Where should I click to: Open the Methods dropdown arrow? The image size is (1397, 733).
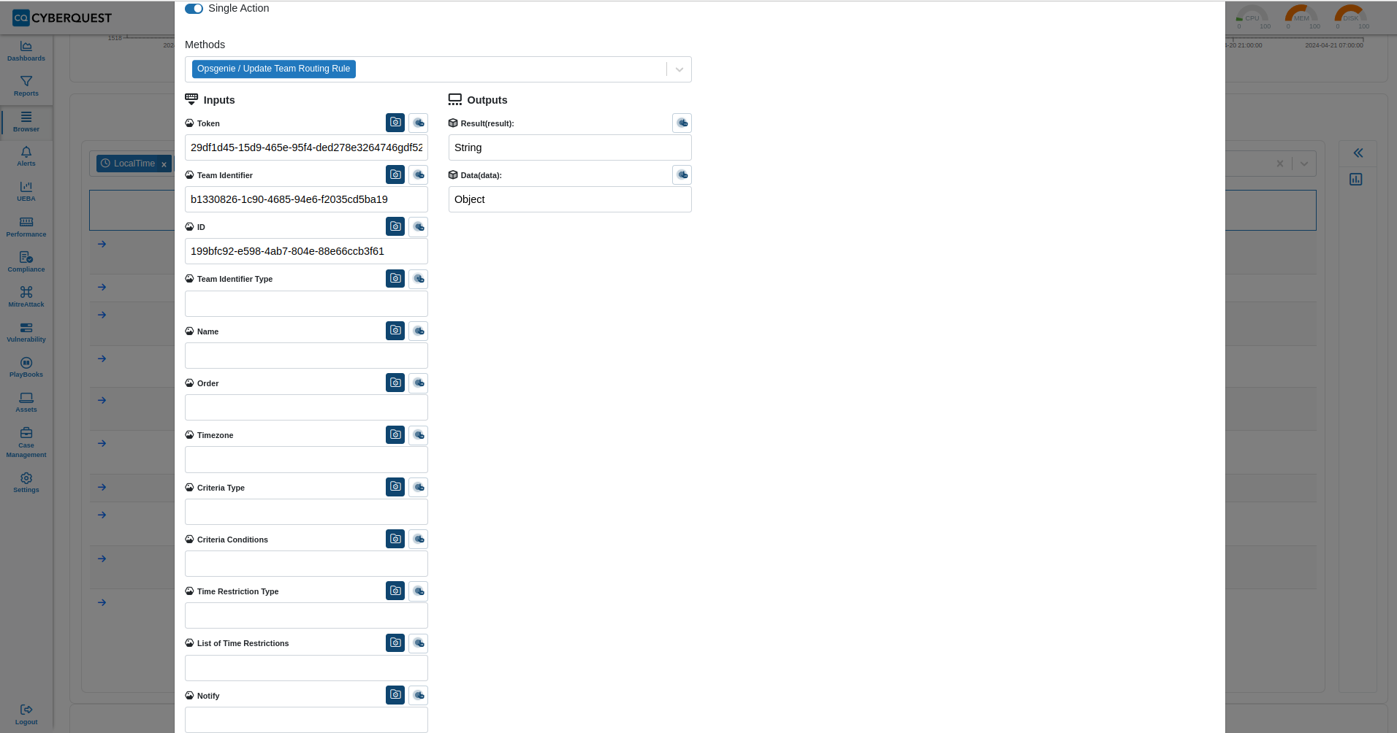(x=680, y=69)
